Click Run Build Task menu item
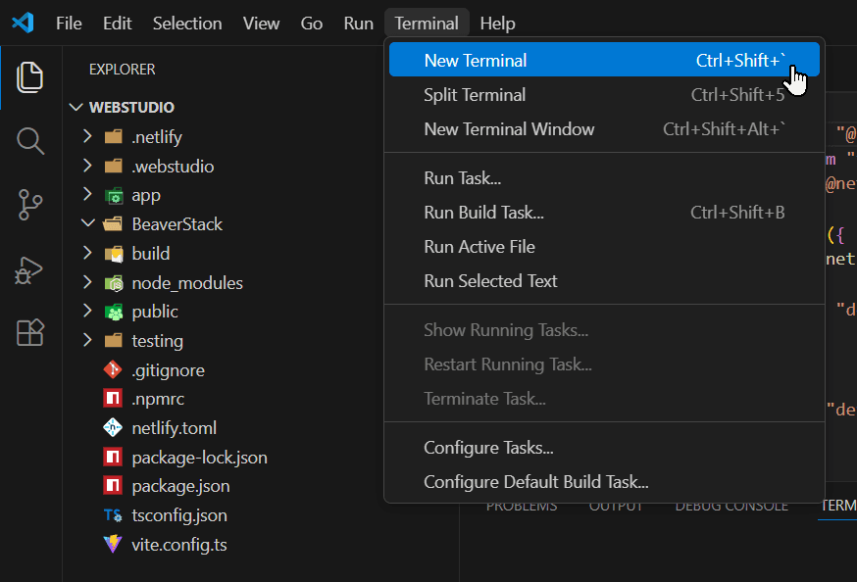The image size is (857, 582). point(483,213)
